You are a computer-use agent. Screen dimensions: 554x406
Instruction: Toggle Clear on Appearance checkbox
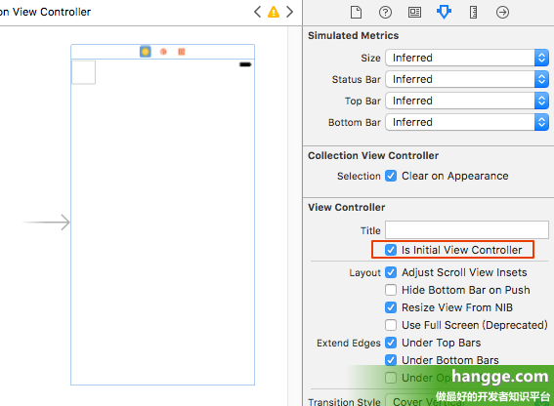coord(391,176)
